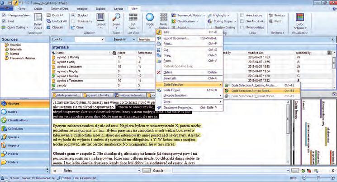This screenshot has width=337, height=182.
Task: Select Document Properties in context menu
Action: [x=190, y=108]
